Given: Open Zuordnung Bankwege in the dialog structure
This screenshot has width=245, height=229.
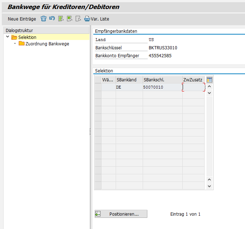Looking at the screenshot, I should (47, 44).
